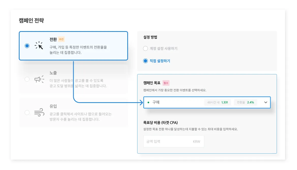This screenshot has width=297, height=170.
Task: Choose 직접 설정하기 radio option
Action: point(145,61)
